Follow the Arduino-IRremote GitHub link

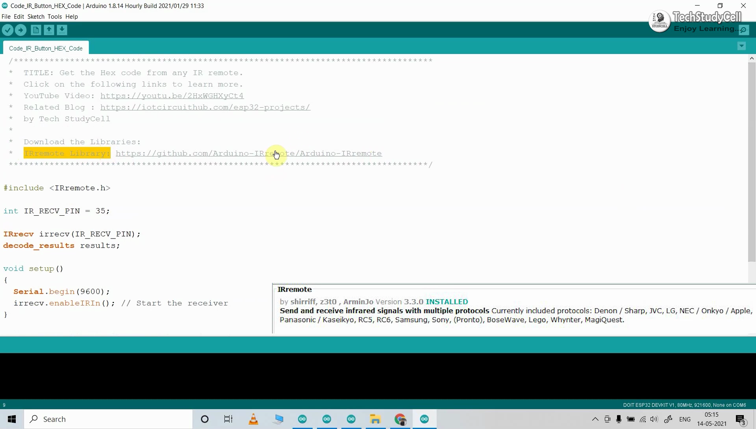[248, 153]
